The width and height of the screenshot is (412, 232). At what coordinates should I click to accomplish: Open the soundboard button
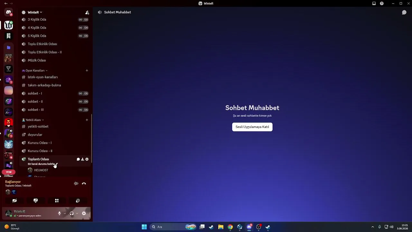[x=78, y=200]
